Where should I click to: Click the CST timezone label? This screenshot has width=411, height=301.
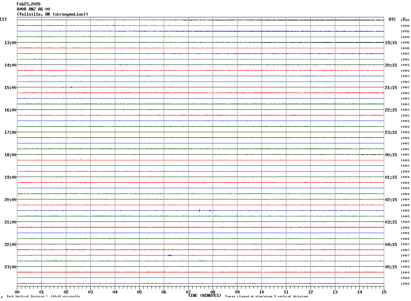coord(3,19)
